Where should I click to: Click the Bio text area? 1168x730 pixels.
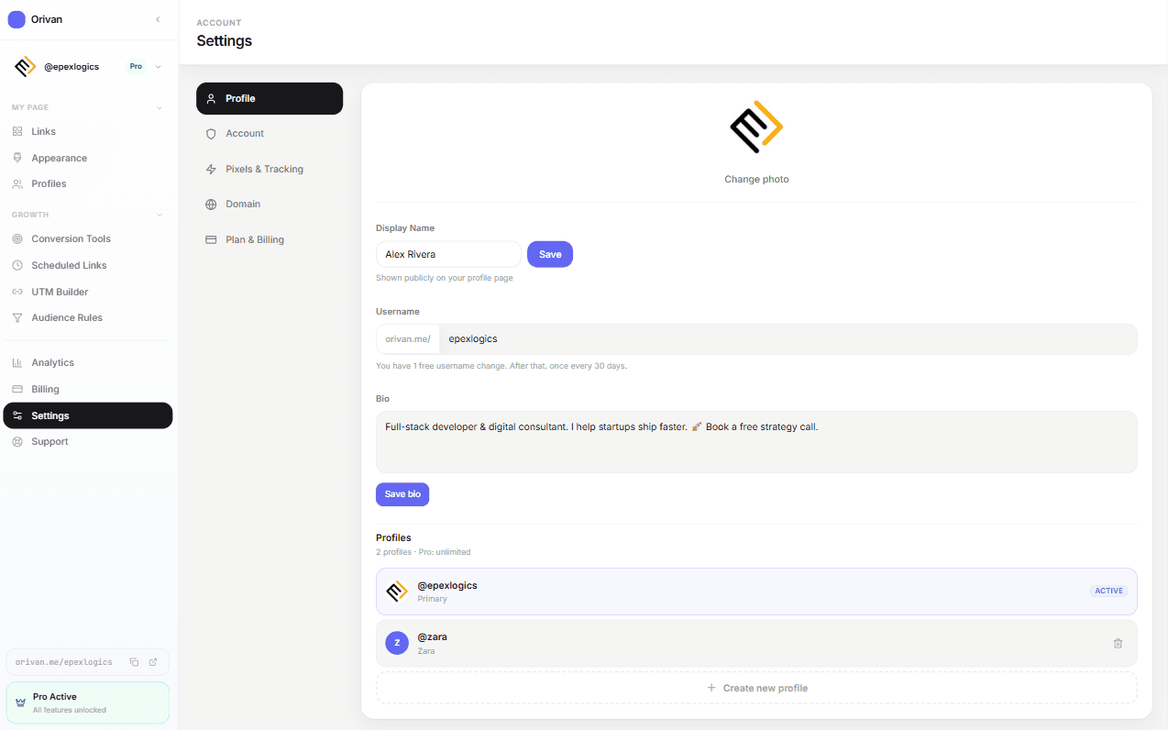(x=756, y=442)
